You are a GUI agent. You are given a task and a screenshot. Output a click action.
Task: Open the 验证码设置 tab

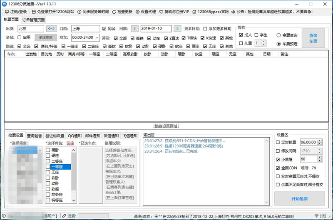coord(55,136)
